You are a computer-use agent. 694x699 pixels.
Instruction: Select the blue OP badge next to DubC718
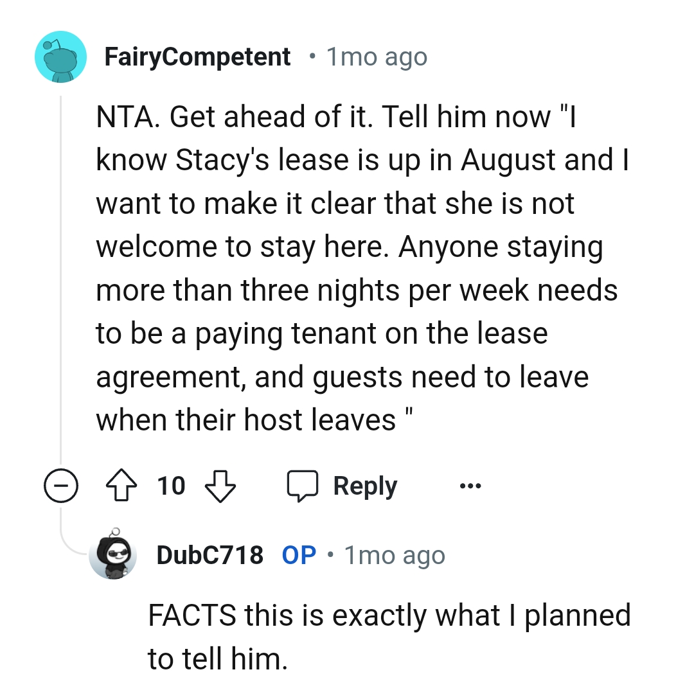(298, 555)
